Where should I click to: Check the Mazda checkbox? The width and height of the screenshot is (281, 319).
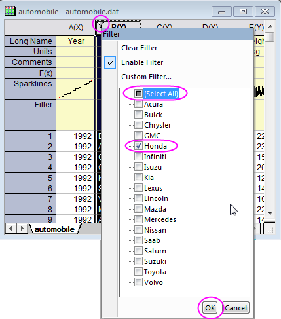pyautogui.click(x=138, y=209)
